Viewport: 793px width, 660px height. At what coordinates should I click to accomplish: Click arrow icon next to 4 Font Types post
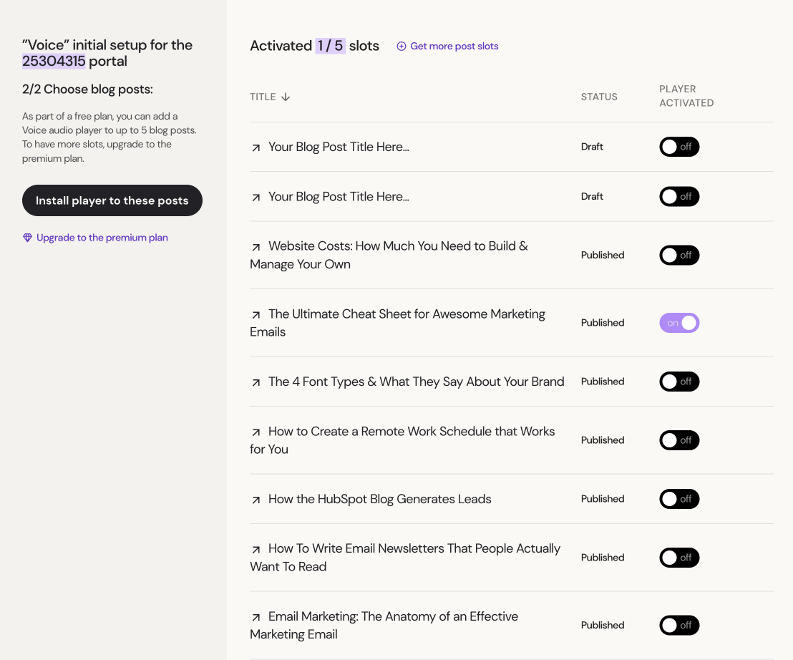(x=256, y=382)
